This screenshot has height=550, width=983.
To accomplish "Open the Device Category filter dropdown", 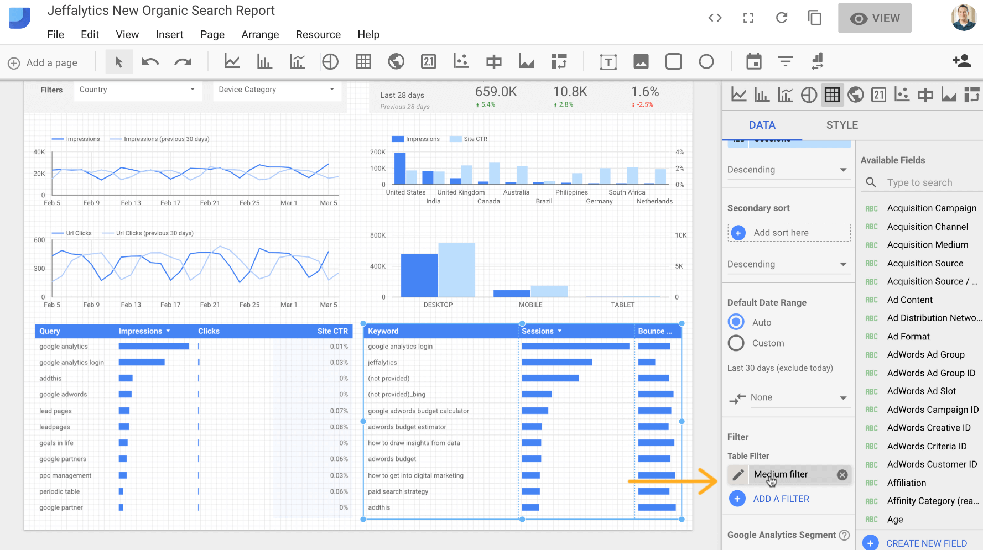I will (x=277, y=90).
